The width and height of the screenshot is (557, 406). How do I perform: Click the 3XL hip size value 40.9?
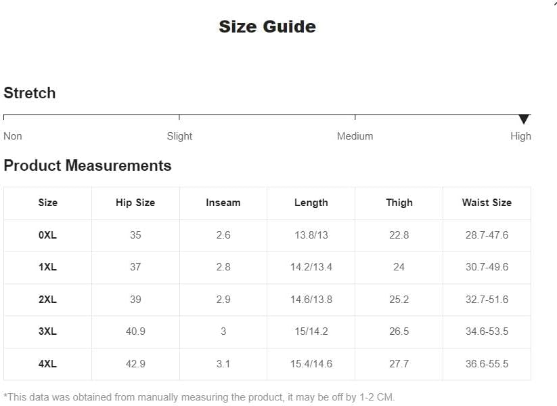(x=135, y=331)
